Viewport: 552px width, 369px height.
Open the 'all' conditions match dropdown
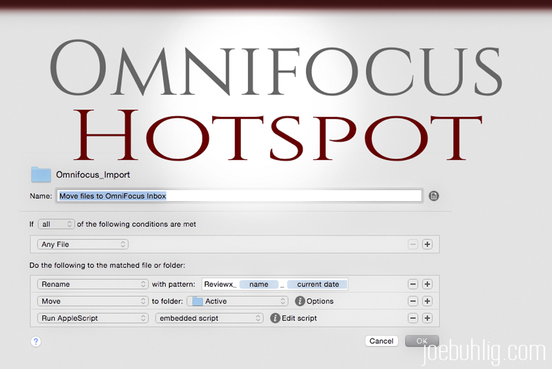(56, 224)
